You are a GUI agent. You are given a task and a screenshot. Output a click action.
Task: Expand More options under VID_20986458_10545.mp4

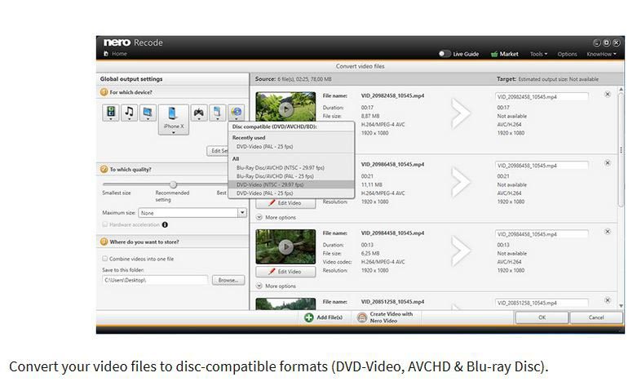(x=276, y=217)
